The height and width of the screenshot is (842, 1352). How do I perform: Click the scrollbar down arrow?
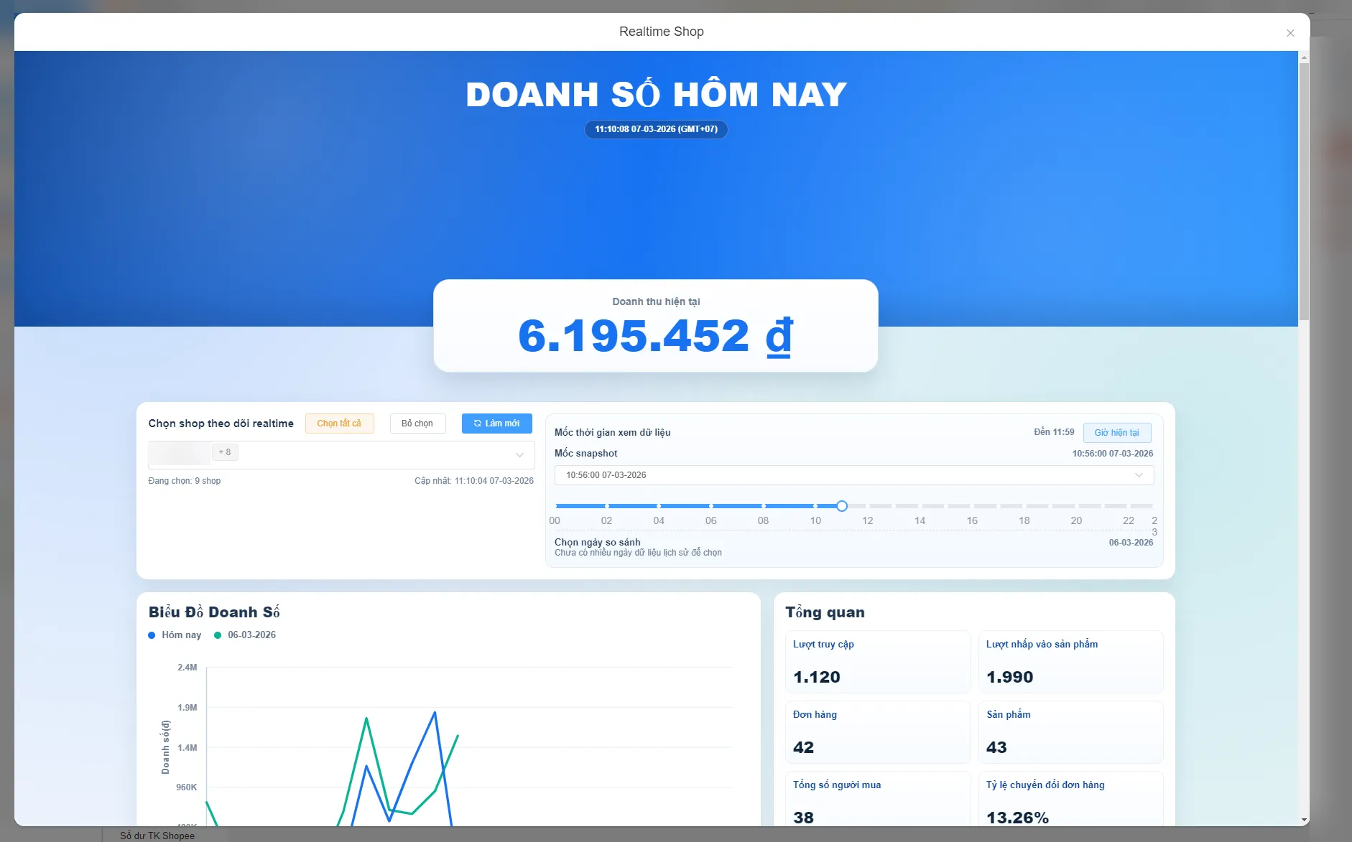point(1304,820)
